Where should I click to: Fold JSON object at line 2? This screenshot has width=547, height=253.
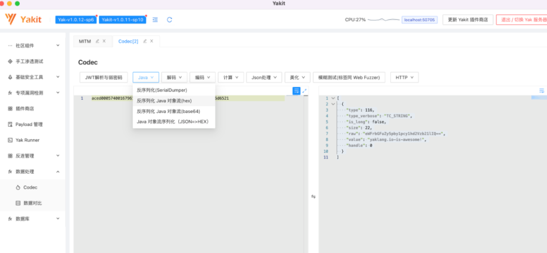(333, 104)
